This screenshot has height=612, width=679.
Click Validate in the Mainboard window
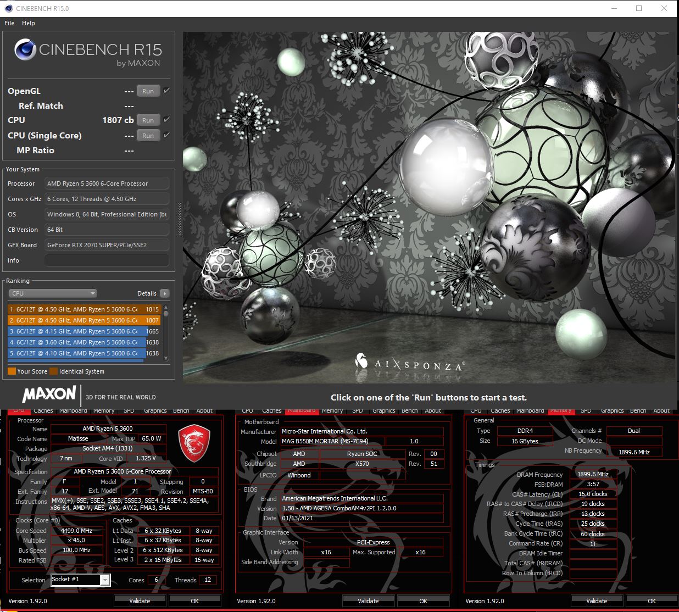[x=368, y=601]
